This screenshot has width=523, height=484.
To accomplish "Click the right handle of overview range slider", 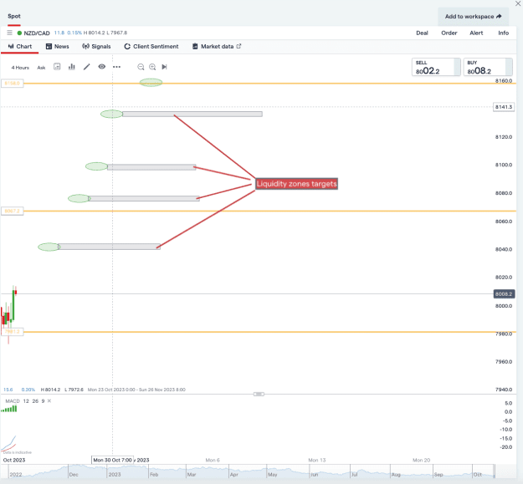I will click(494, 471).
